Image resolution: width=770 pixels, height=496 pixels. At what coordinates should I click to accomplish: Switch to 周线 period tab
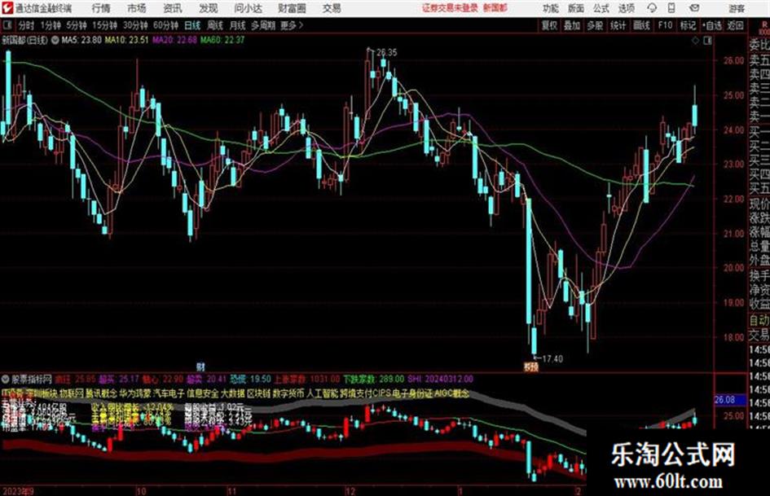pyautogui.click(x=215, y=25)
